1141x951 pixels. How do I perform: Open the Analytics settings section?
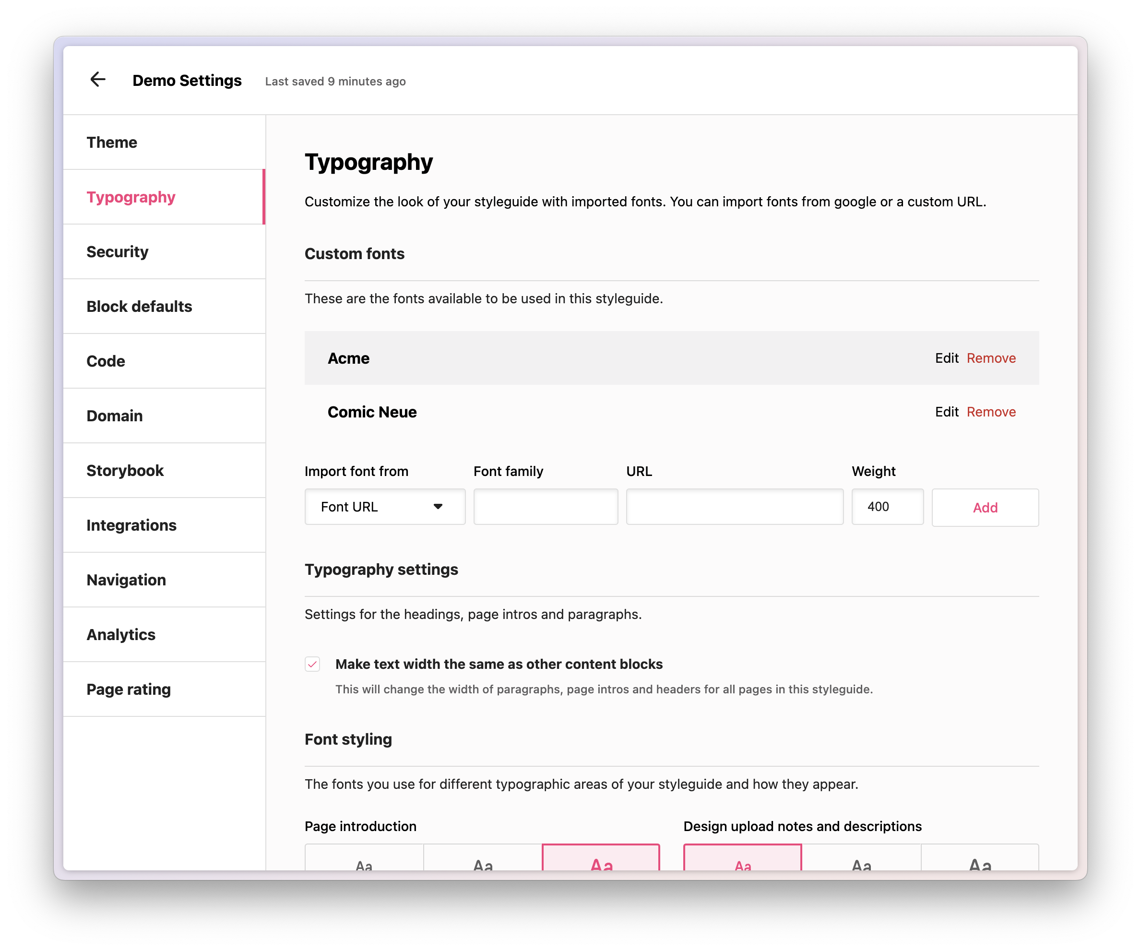click(x=164, y=635)
